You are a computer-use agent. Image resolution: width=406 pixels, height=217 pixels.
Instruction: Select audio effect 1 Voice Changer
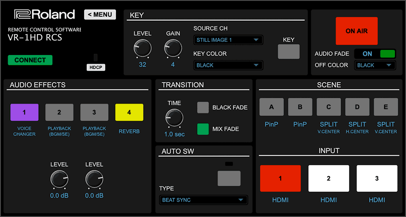24,113
